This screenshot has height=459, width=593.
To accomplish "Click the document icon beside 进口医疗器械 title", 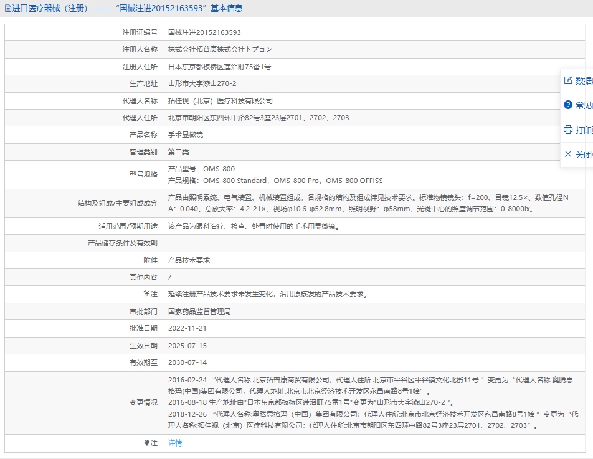I will point(8,9).
